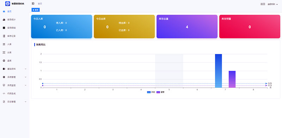Expand the 基础资料 submenu chevron
This screenshot has height=138, width=282.
(25, 69)
